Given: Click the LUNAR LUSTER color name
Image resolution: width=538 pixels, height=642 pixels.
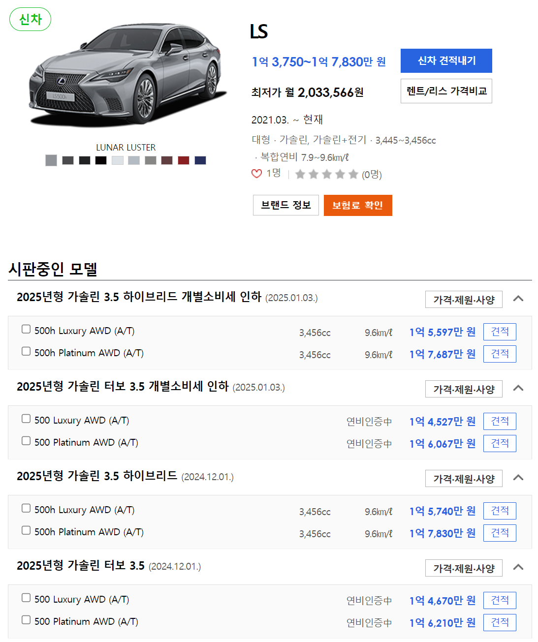Looking at the screenshot, I should (x=126, y=148).
